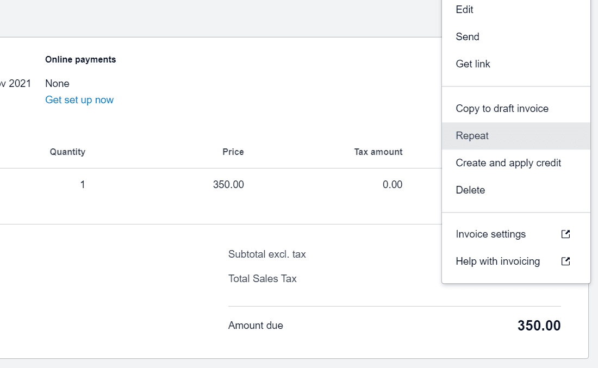Click the line item price 350.00

[228, 185]
